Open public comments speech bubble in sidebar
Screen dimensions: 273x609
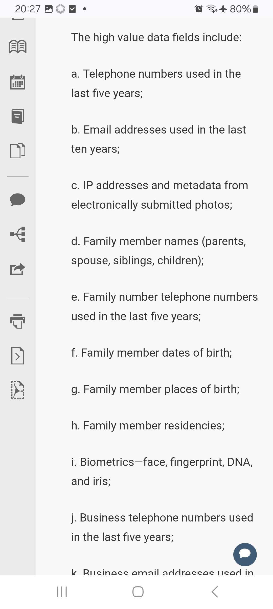coord(18,200)
